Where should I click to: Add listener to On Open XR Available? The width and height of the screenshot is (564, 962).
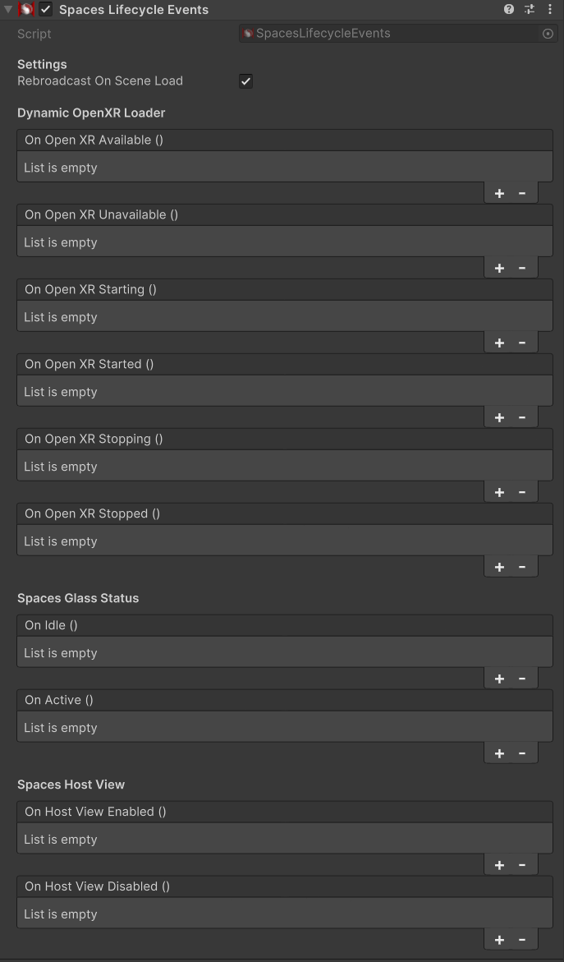pyautogui.click(x=500, y=193)
